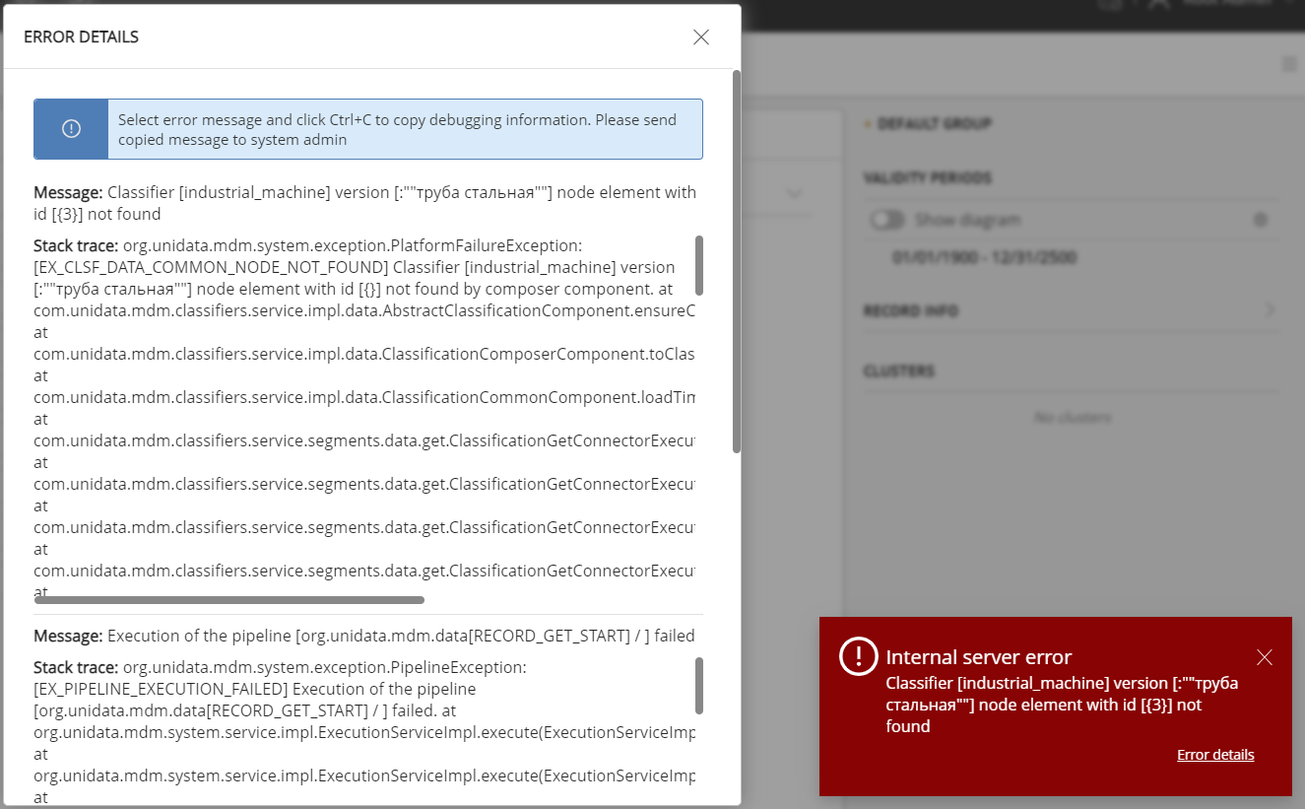Viewport: 1305px width, 809px height.
Task: Toggle the Show diagram switch
Action: [887, 220]
